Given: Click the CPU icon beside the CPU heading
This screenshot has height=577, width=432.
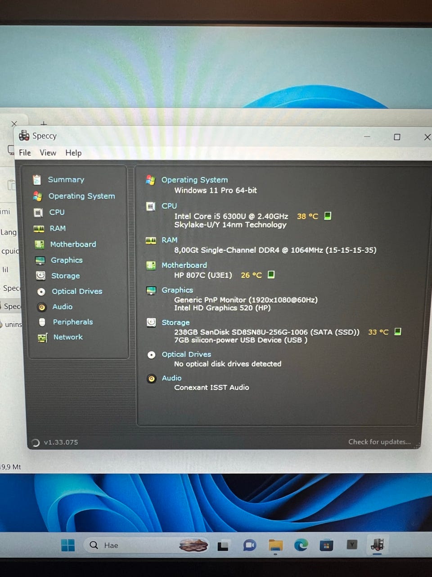Looking at the screenshot, I should point(151,206).
